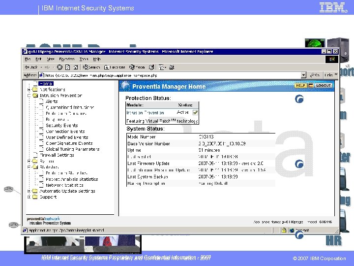Click the Firewall Settings page icon
This screenshot has width=354, height=266.
35,155
